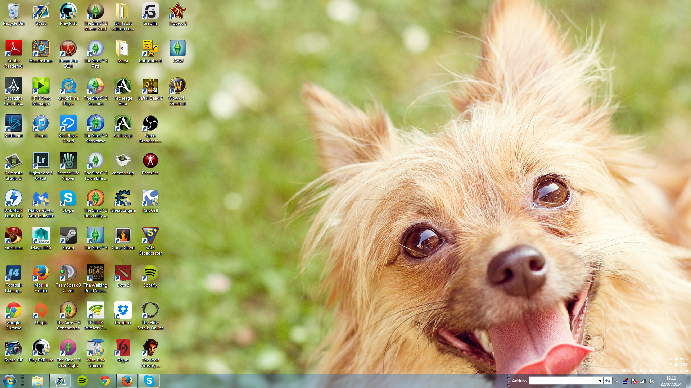Open Windows Explorer from the taskbar
This screenshot has height=388, width=691.
tap(38, 381)
